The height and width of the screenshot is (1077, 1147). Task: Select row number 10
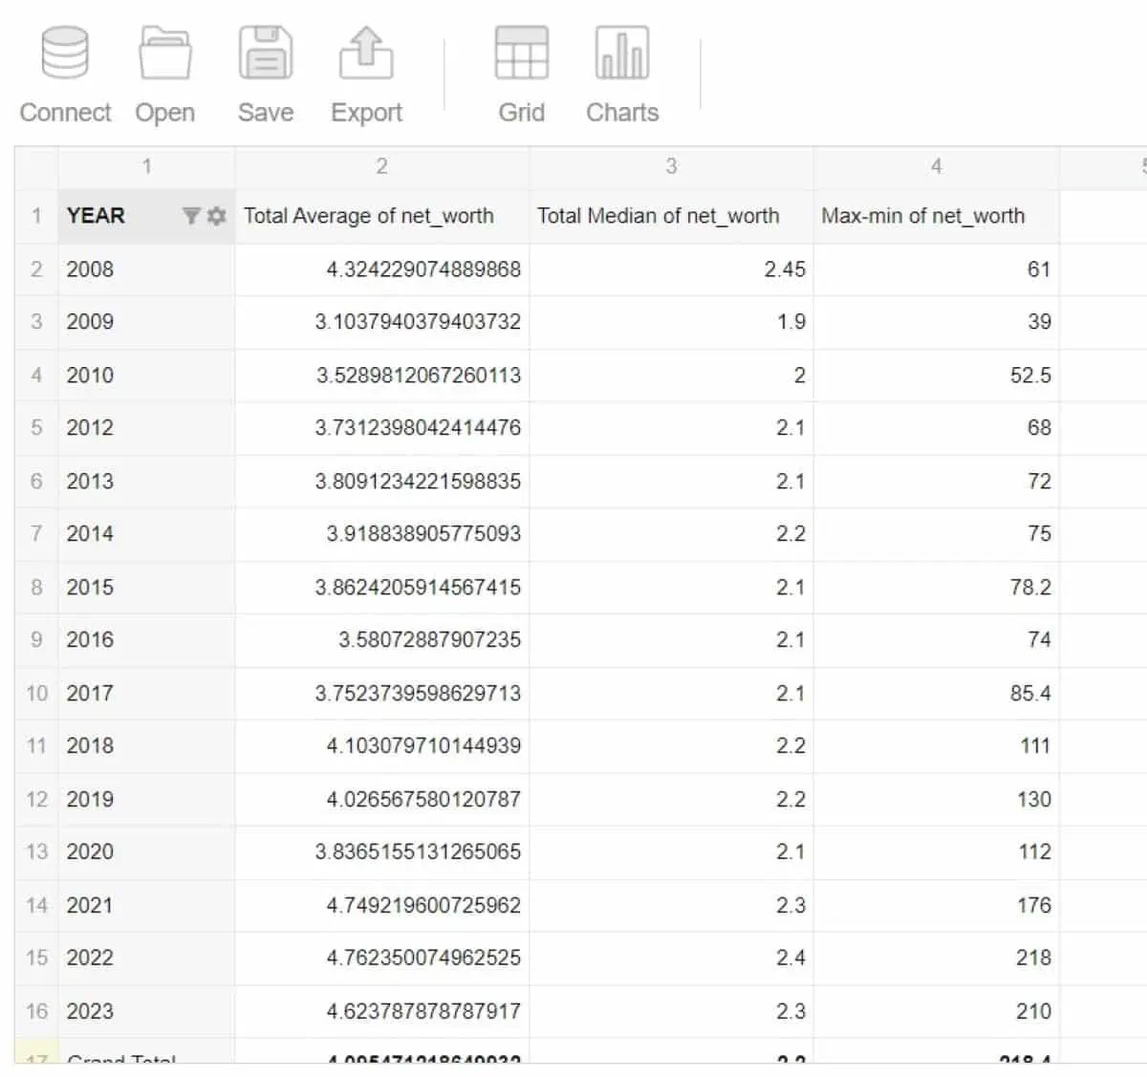[x=35, y=693]
